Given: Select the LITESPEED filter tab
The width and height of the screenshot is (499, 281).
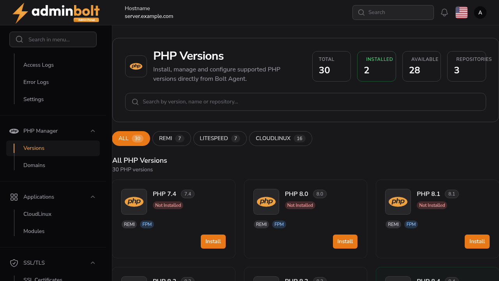Looking at the screenshot, I should (x=220, y=139).
